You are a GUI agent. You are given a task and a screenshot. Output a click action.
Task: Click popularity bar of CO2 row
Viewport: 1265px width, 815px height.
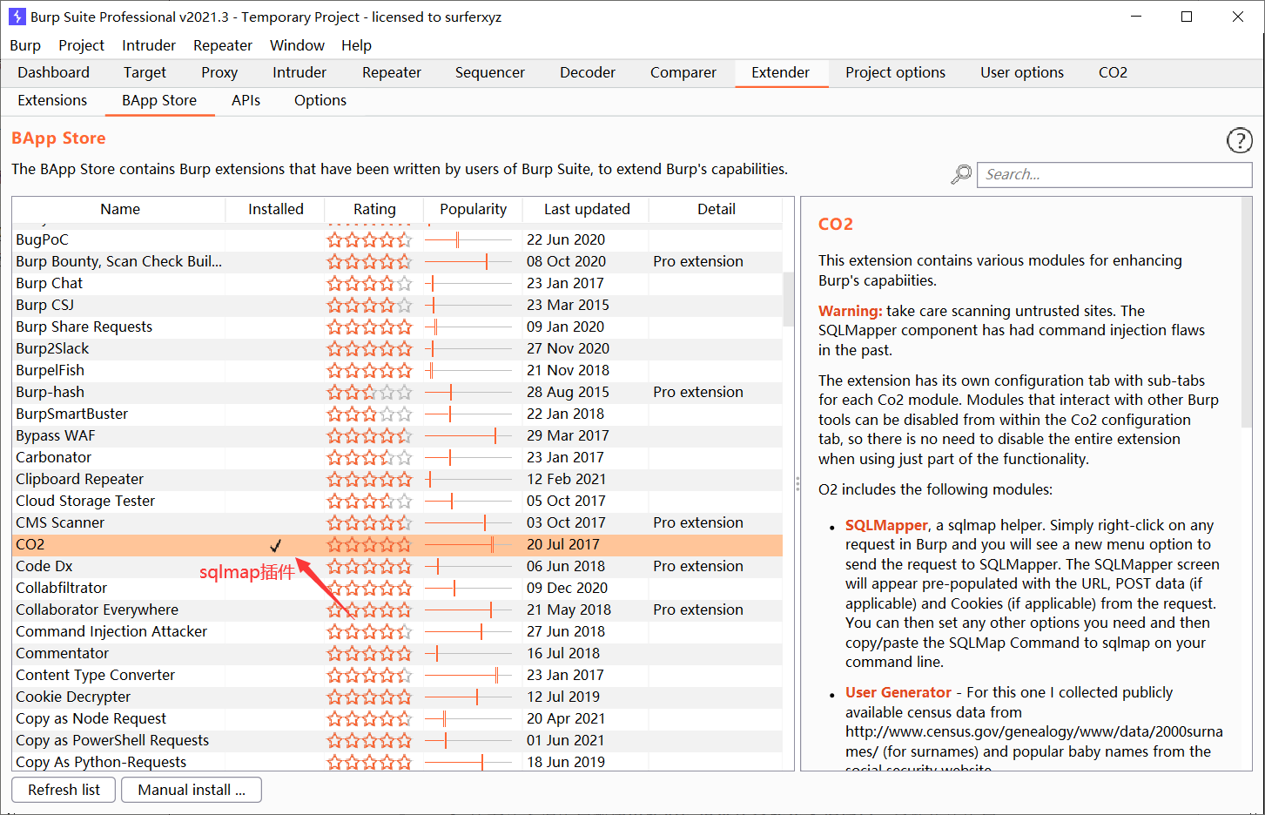click(x=468, y=544)
